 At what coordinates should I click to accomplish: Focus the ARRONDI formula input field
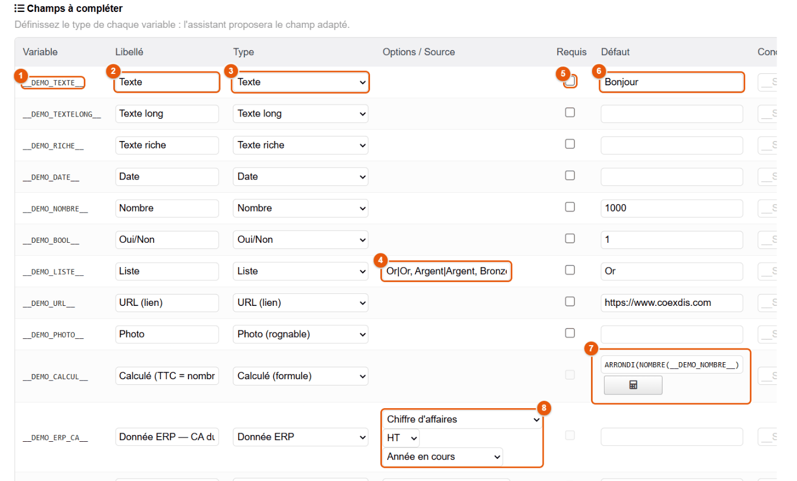672,365
